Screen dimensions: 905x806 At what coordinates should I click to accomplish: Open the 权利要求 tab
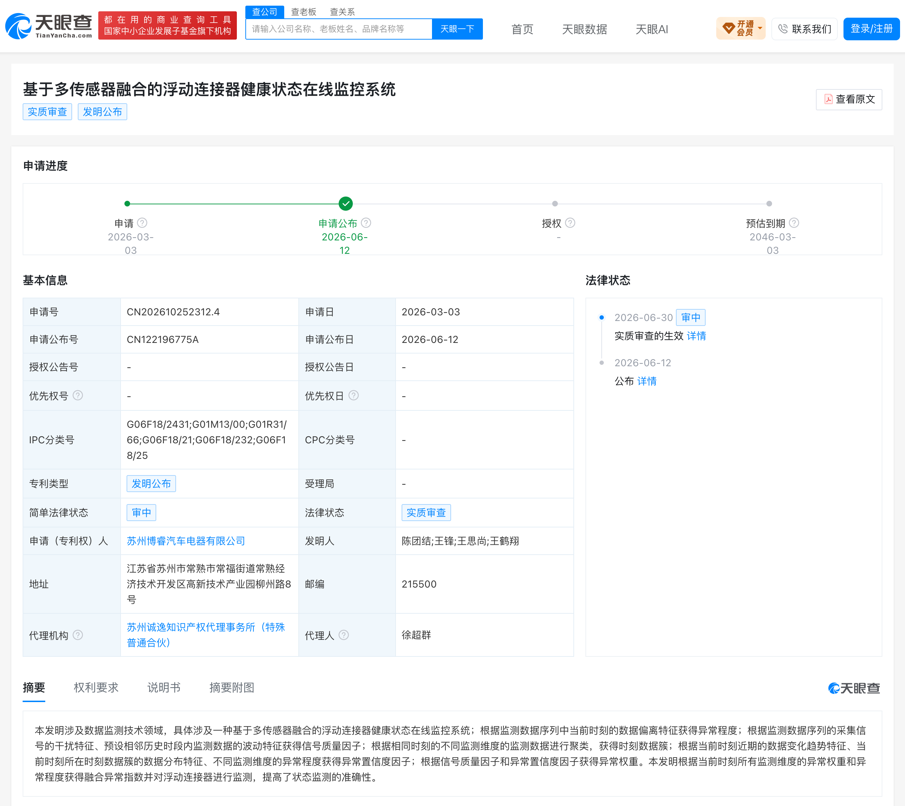coord(96,687)
